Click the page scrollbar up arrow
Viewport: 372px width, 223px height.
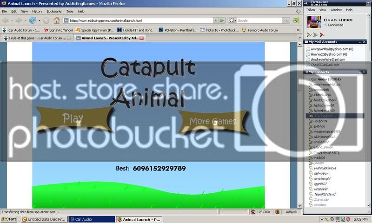point(299,45)
